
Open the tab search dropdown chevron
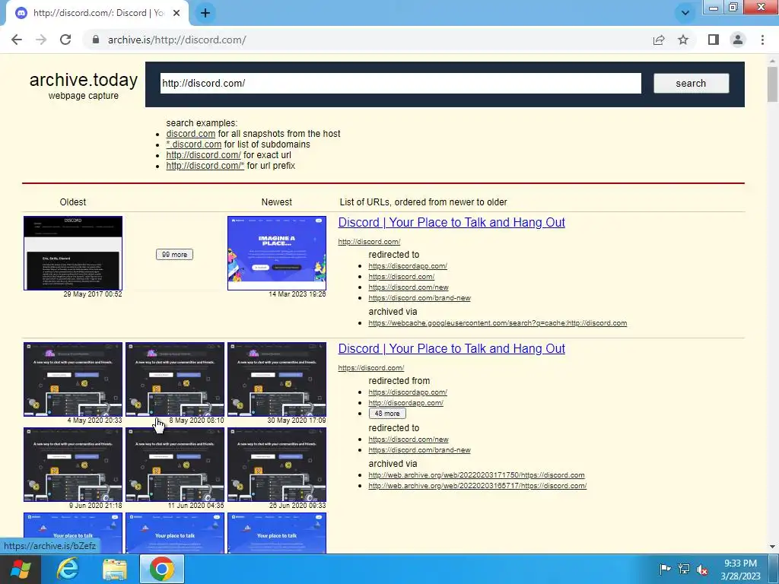pos(685,13)
